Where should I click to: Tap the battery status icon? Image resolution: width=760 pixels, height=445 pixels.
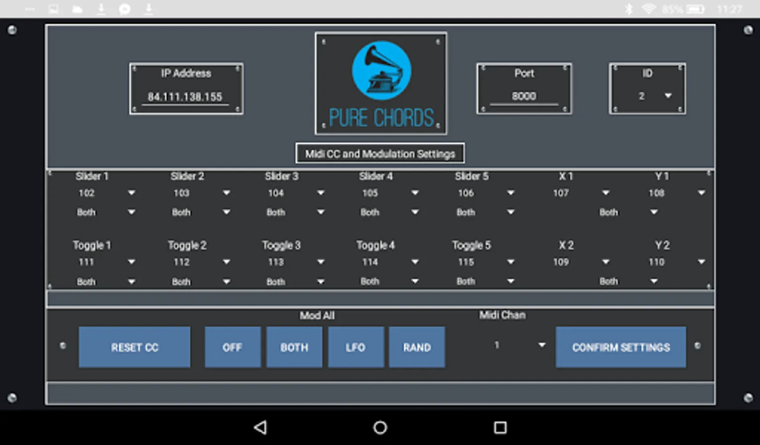[695, 9]
